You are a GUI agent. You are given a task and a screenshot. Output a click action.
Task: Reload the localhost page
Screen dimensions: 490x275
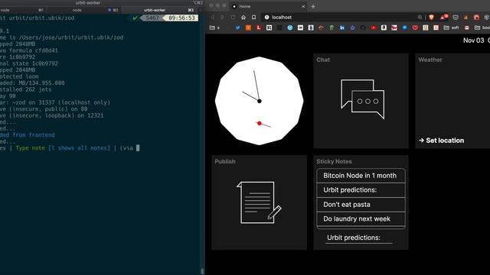[233, 17]
